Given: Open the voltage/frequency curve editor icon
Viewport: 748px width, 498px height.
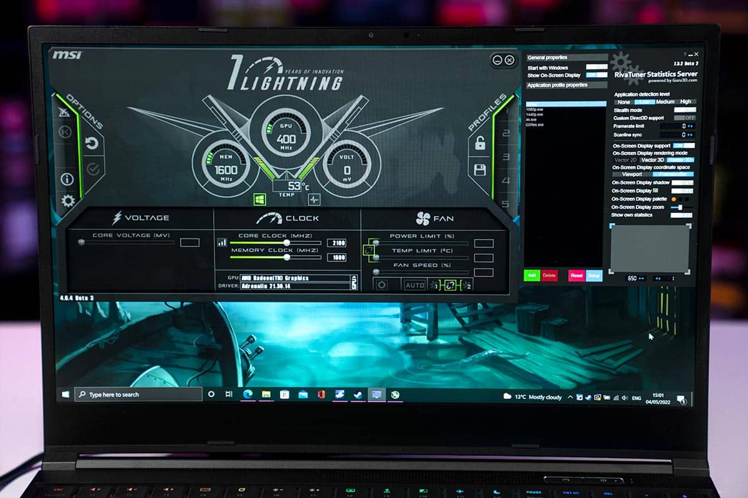Looking at the screenshot, I should pyautogui.click(x=222, y=243).
